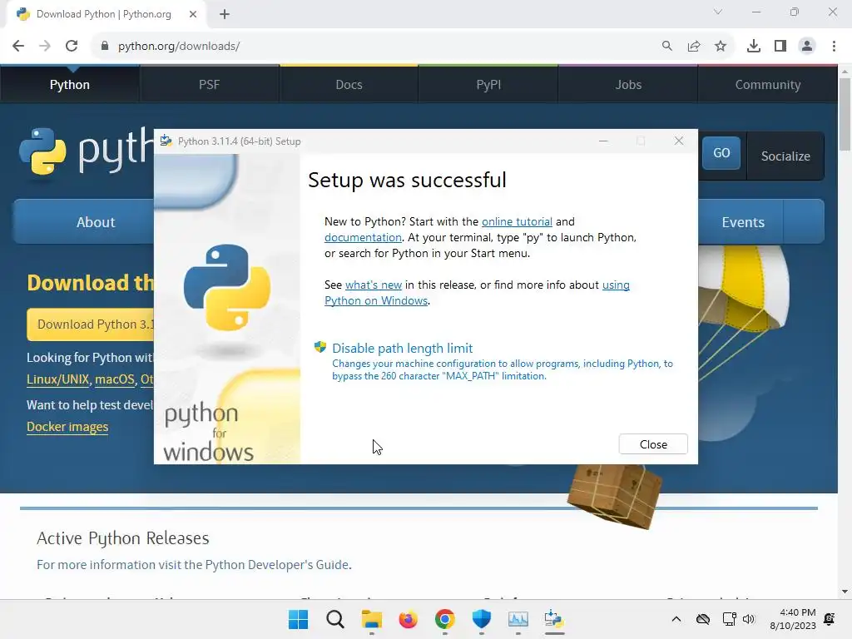Open the clock showing 4:40 PM
The width and height of the screenshot is (852, 639).
click(x=793, y=619)
